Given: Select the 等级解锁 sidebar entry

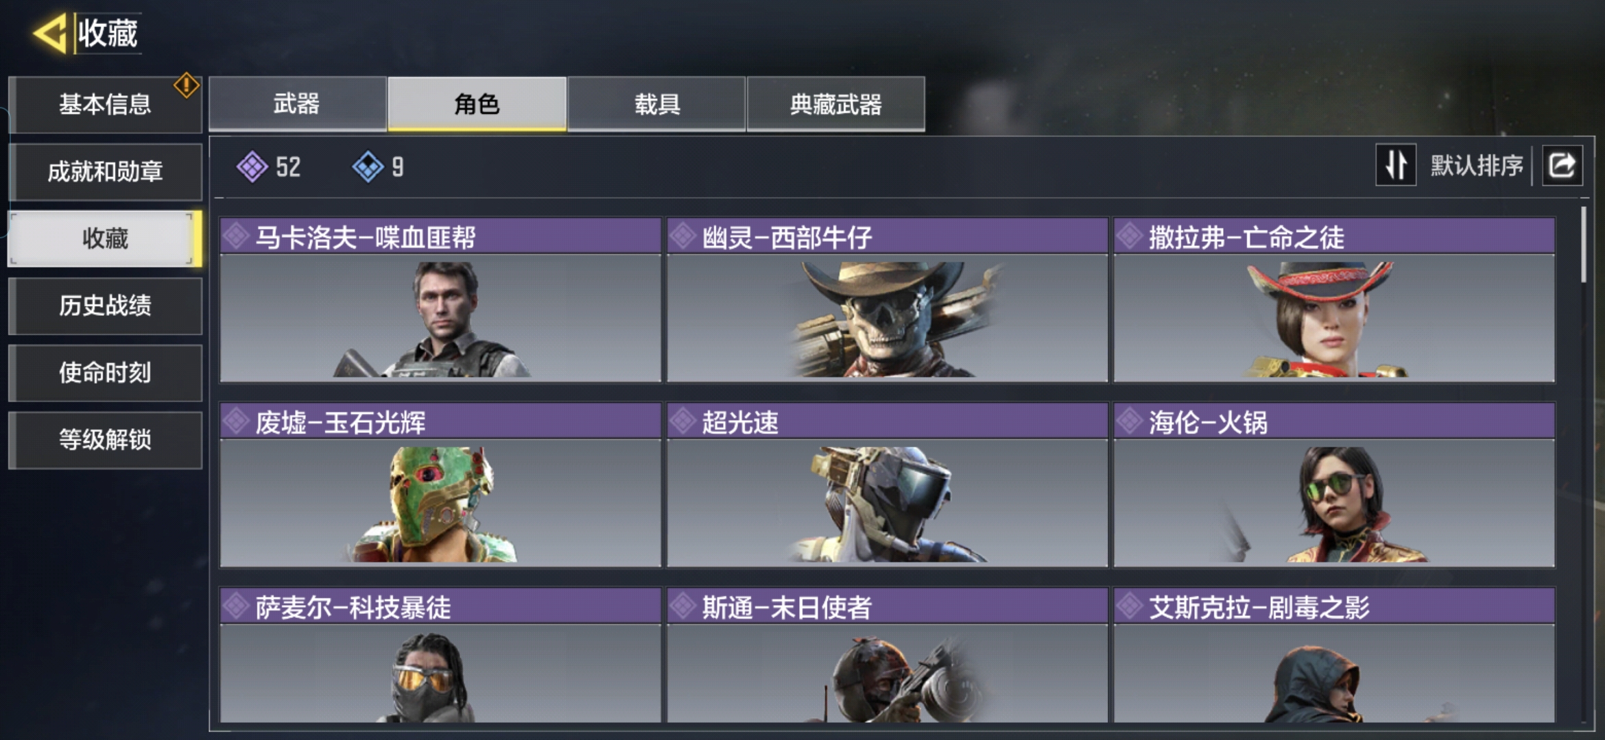Looking at the screenshot, I should [x=105, y=440].
